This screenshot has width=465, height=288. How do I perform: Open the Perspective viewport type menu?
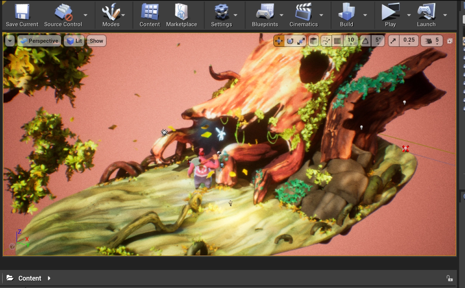coord(39,41)
